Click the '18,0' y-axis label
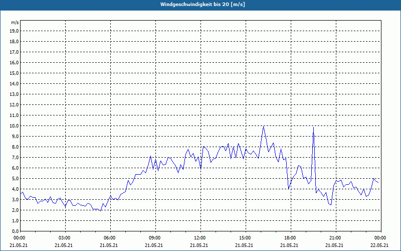This screenshot has height=251, width=401. pyautogui.click(x=15, y=42)
